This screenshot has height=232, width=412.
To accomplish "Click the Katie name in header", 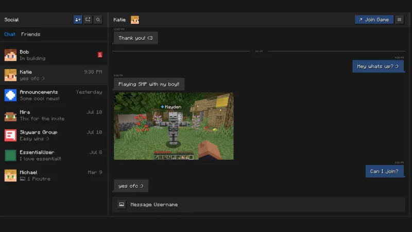I will point(119,20).
